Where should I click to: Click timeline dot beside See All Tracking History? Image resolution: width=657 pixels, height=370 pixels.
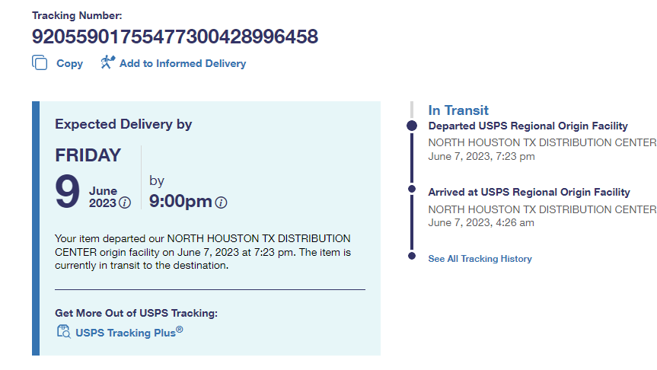point(412,255)
